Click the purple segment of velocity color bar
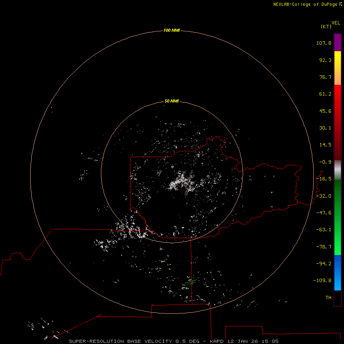Image resolution: width=344 pixels, height=344 pixels. (338, 42)
